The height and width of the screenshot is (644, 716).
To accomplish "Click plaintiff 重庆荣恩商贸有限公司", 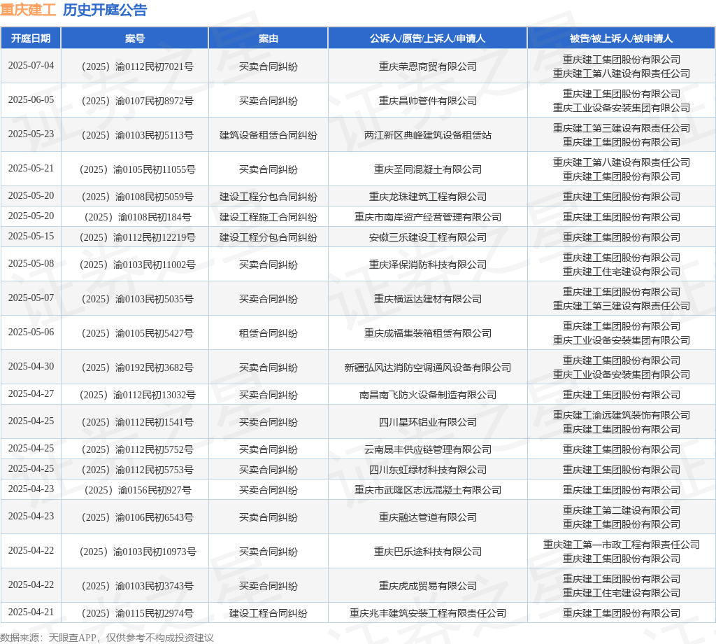I will (427, 66).
